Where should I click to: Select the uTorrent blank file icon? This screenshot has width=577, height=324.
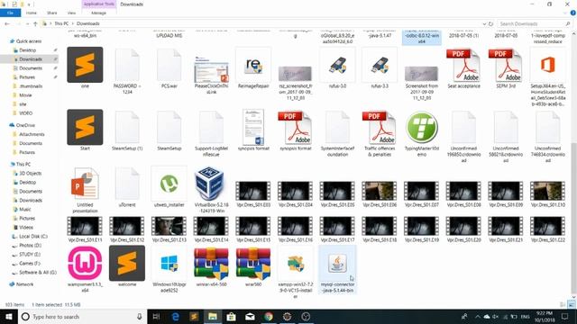point(127,184)
